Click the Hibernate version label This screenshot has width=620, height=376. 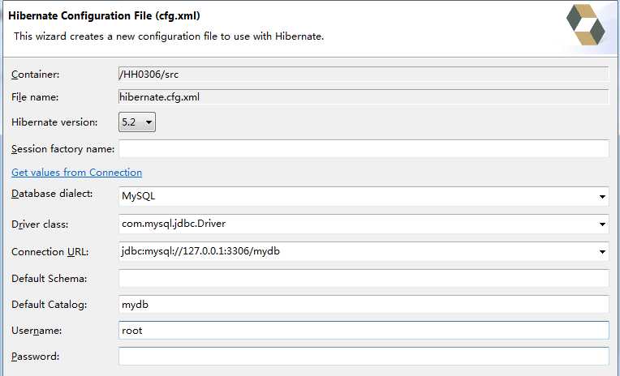pos(54,122)
